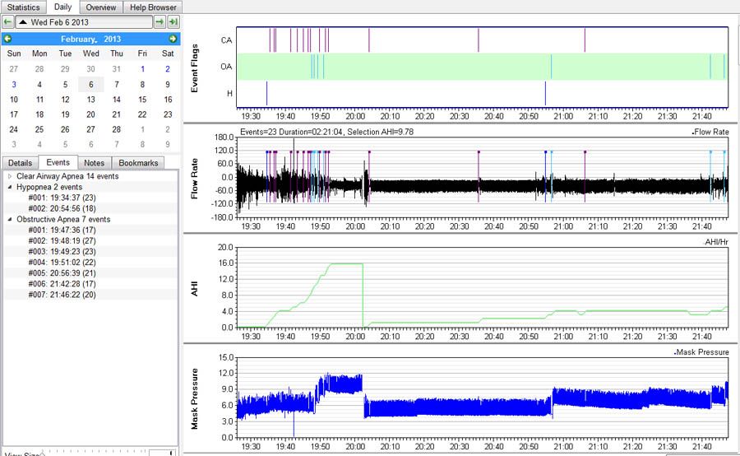
Task: Click hypopnea marker near 20:55 in Event Flags
Action: (545, 93)
